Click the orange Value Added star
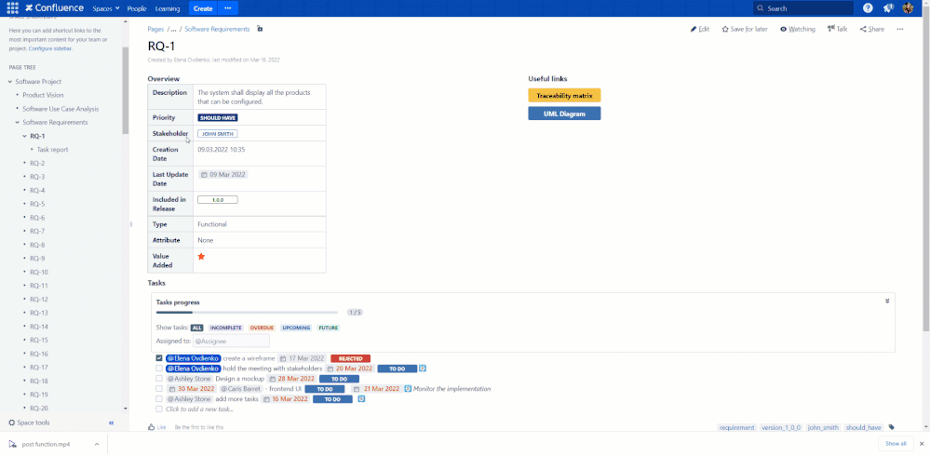The image size is (930, 456). [201, 256]
